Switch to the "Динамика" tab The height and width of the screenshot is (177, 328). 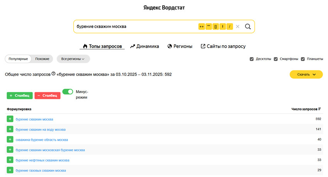click(x=145, y=46)
